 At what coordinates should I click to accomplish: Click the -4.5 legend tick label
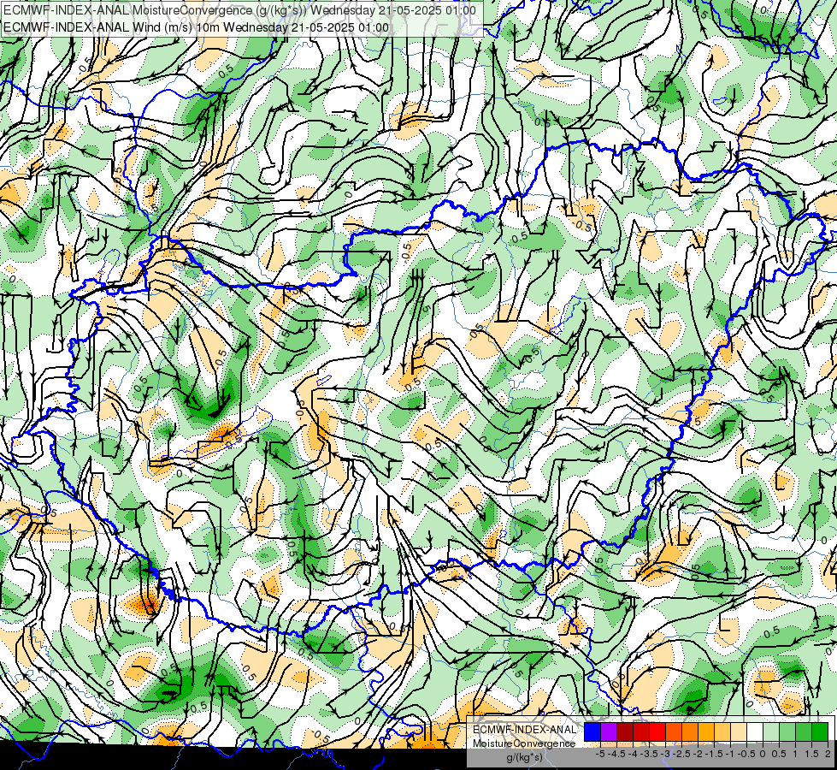[616, 754]
